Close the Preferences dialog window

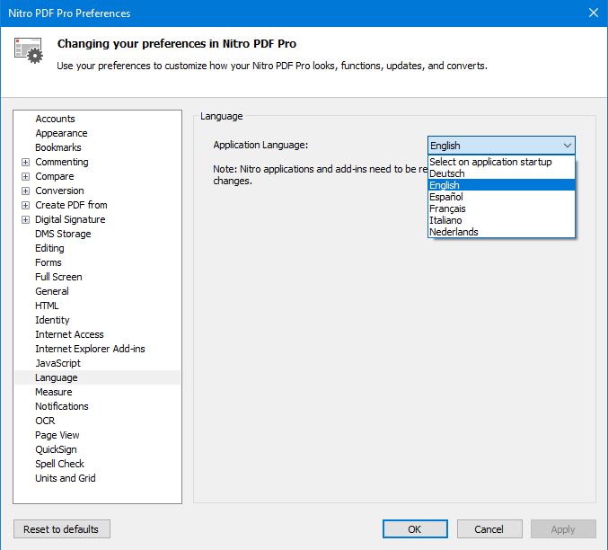tap(594, 13)
